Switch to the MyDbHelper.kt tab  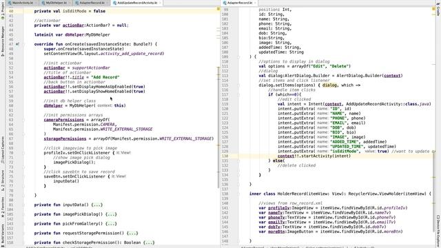pos(56,3)
